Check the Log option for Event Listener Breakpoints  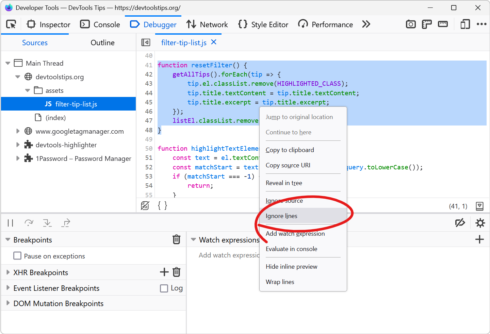[x=164, y=288]
